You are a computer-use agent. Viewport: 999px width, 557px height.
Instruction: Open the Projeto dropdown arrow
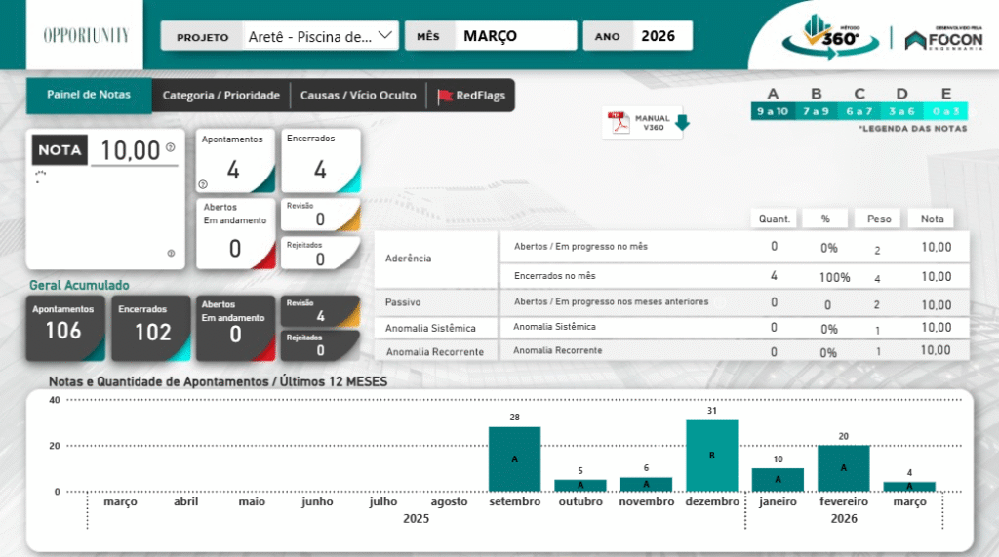tap(385, 36)
